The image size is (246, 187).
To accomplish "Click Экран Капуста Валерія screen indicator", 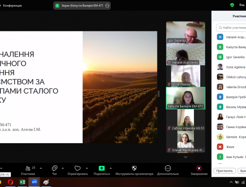I will click(82, 5).
